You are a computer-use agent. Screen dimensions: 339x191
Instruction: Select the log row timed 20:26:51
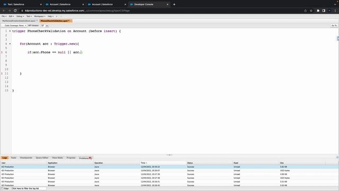click(x=169, y=181)
